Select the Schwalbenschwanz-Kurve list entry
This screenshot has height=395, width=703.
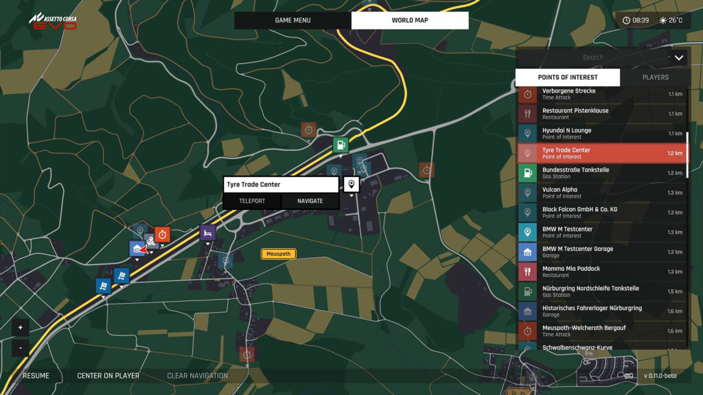pos(601,346)
